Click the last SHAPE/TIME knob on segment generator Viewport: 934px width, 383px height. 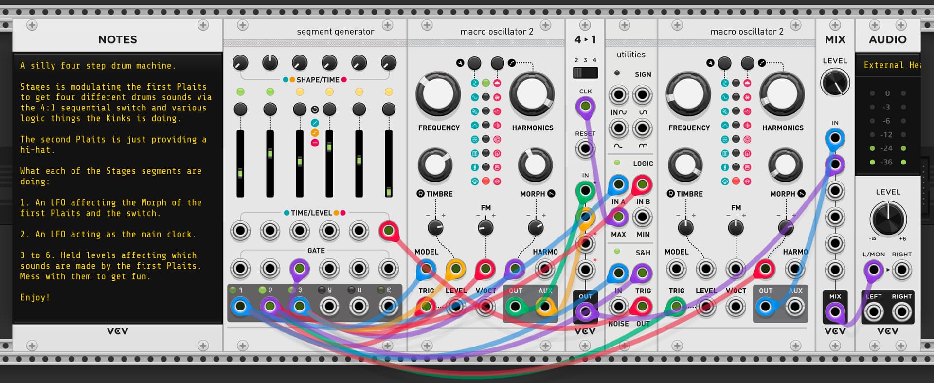389,63
